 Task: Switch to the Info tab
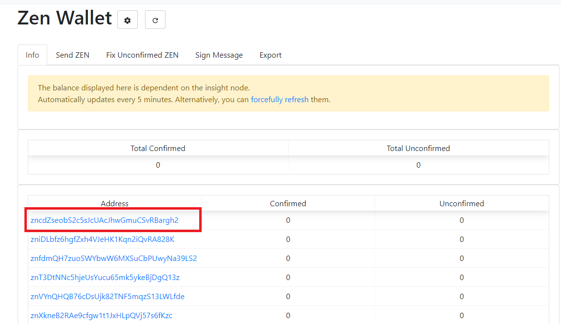(x=32, y=55)
